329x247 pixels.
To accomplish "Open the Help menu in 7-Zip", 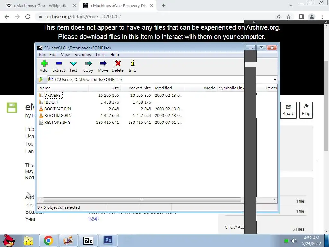I will click(x=115, y=55).
